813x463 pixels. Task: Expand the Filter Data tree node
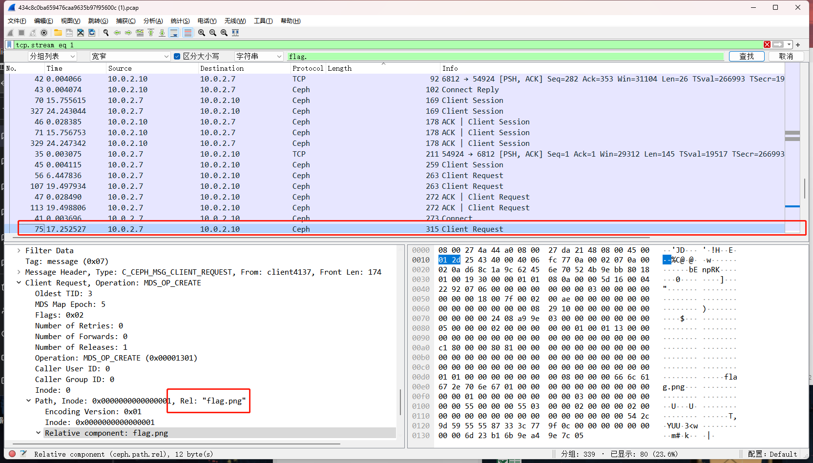click(19, 251)
